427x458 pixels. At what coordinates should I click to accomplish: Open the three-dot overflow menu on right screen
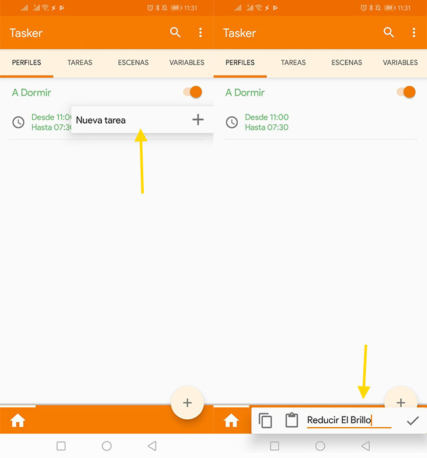(x=414, y=33)
